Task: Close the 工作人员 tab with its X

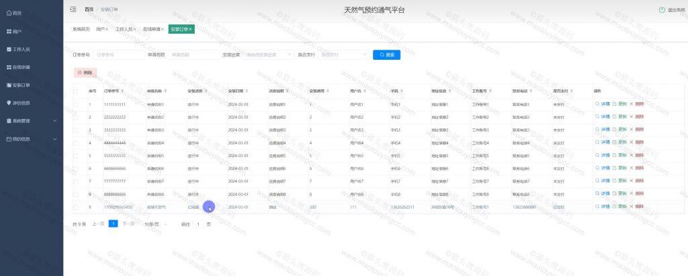Action: (134, 30)
